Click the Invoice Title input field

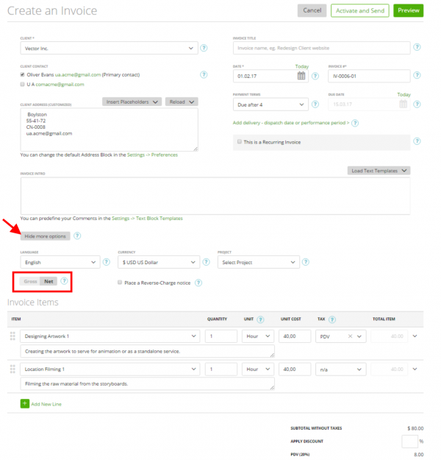point(320,48)
